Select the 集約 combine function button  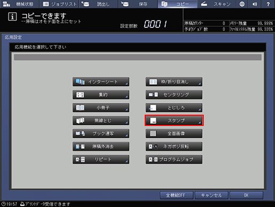[101, 95]
